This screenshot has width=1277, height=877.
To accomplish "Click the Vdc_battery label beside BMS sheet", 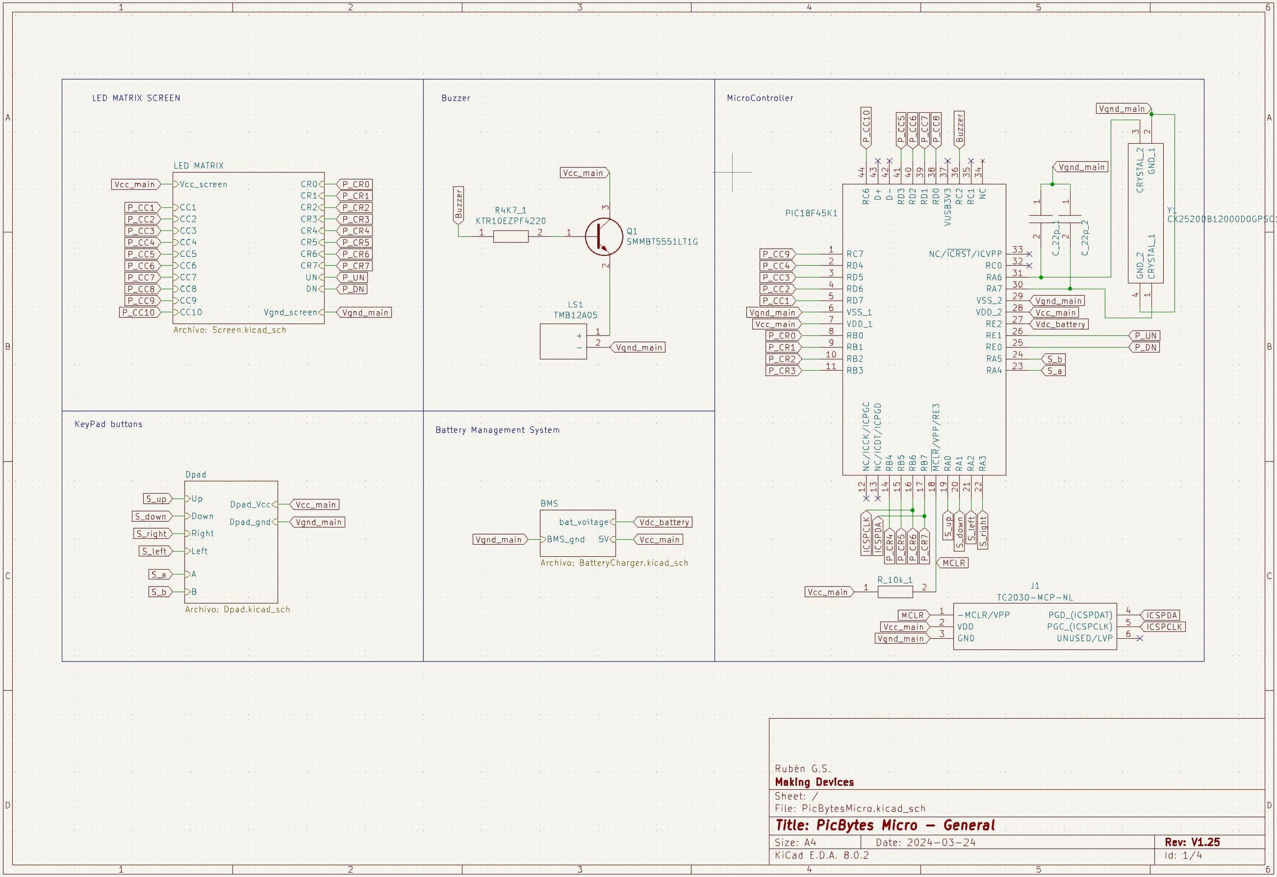I will (662, 522).
